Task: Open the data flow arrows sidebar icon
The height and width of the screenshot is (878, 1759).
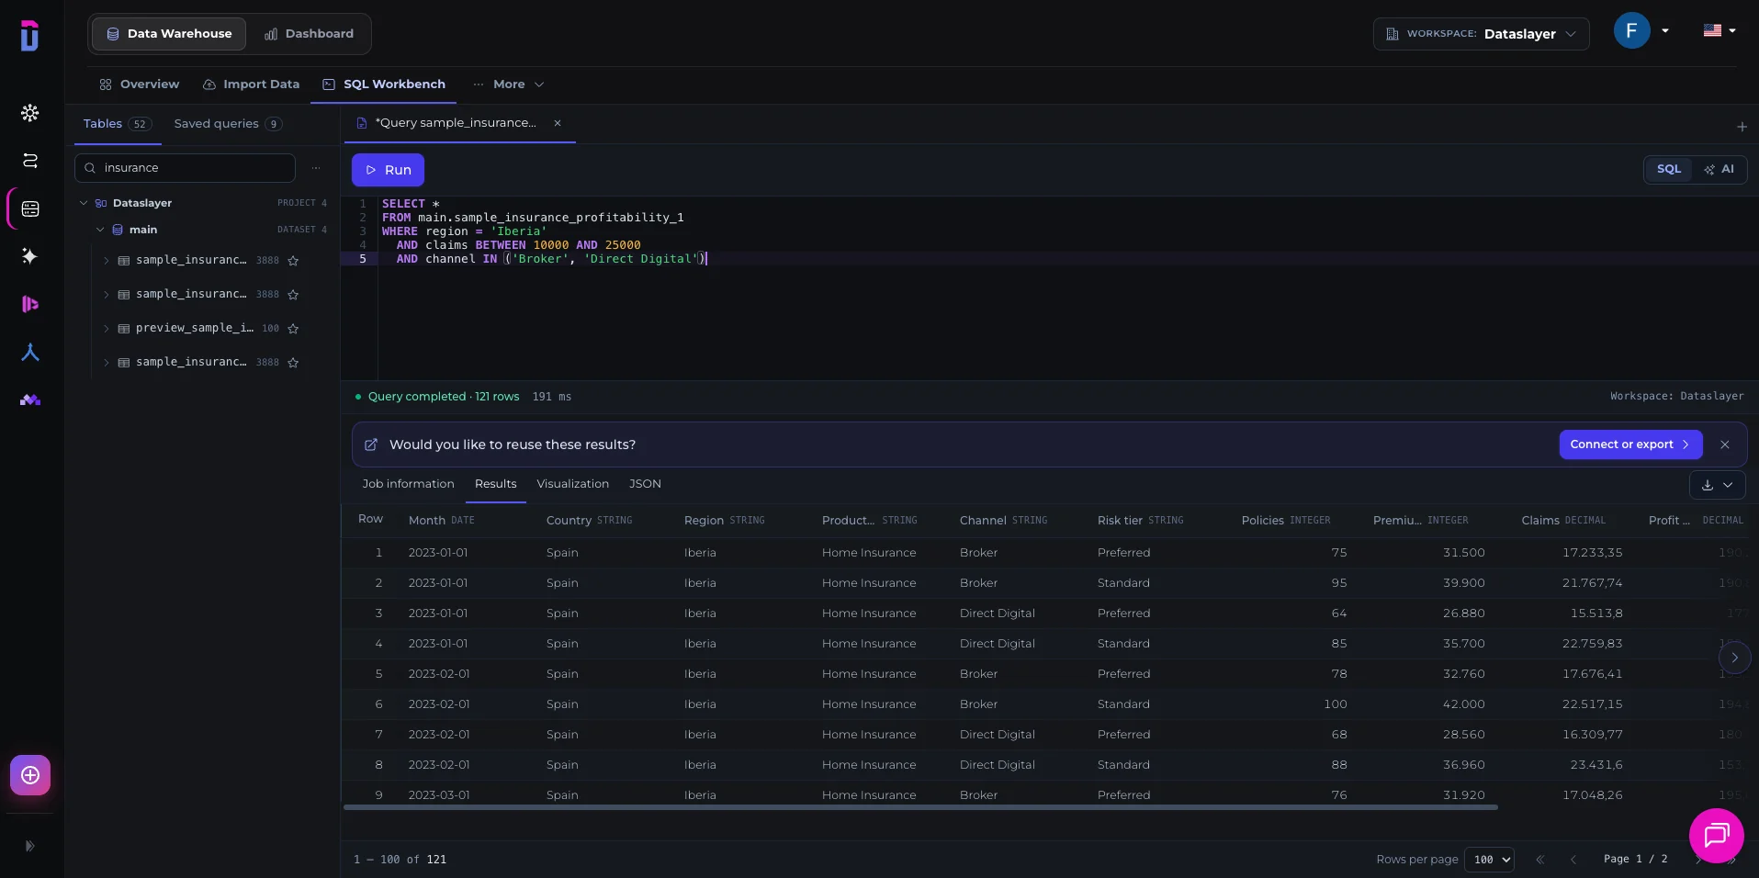Action: (30, 161)
